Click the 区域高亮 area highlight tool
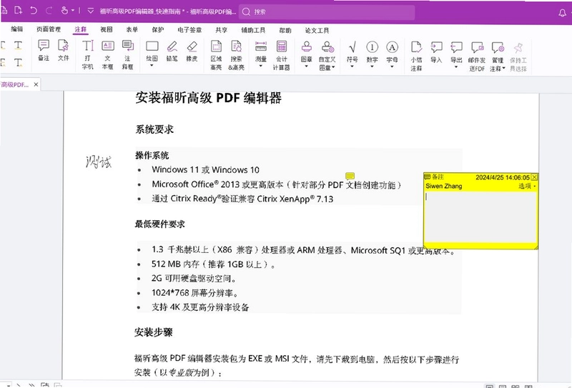The image size is (572, 388). pos(216,55)
